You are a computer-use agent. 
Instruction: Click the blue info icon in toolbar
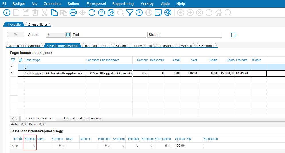coord(7,13)
